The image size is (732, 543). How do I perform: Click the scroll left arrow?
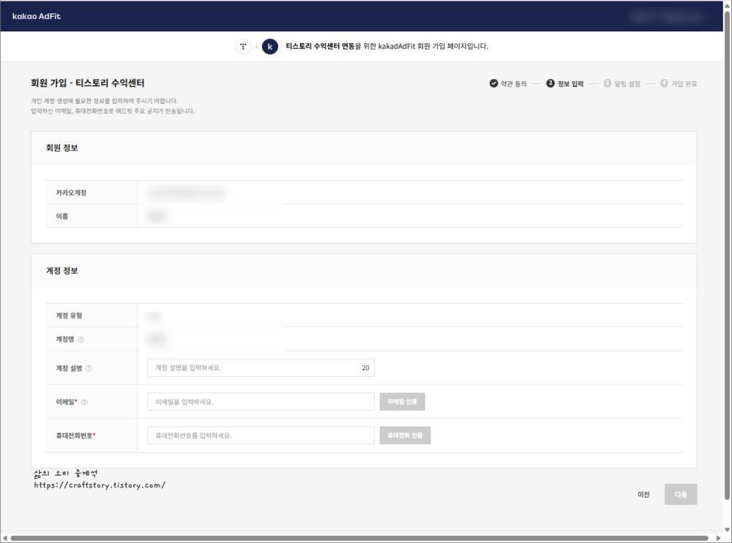tap(4, 539)
